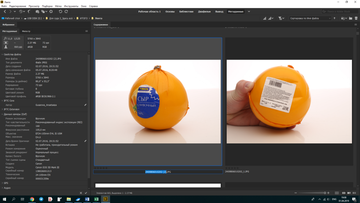Viewport: 360px width, 203px height.
Task: Click the Go Back navigation arrow
Action: click(x=5, y=12)
